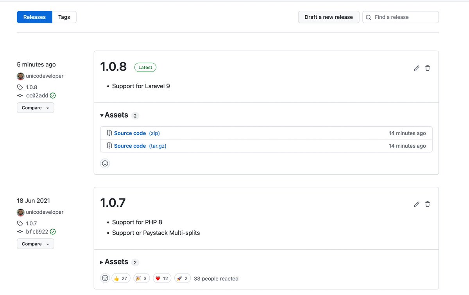
Task: Click the thumbs-up reaction count on 1.0.7
Action: tap(121, 278)
